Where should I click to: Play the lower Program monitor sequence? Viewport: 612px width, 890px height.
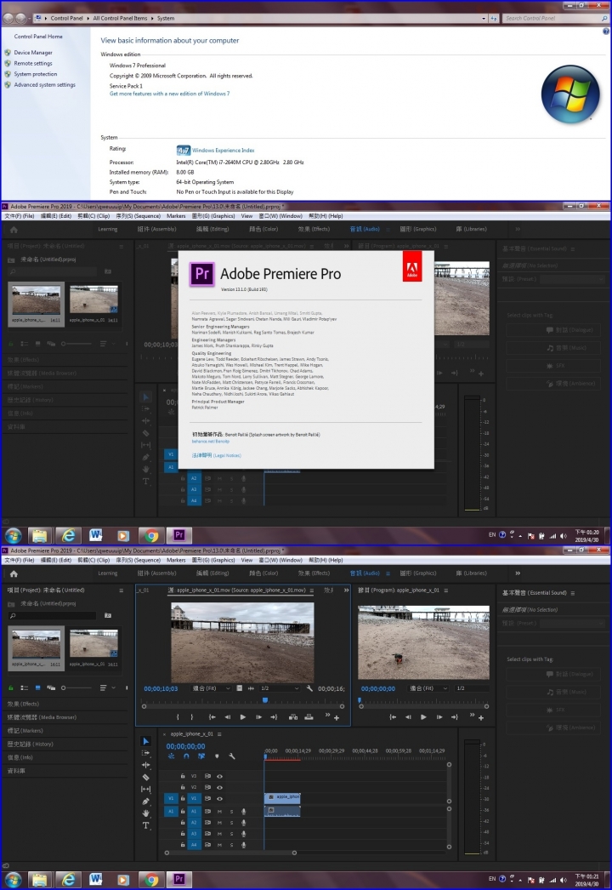click(423, 717)
